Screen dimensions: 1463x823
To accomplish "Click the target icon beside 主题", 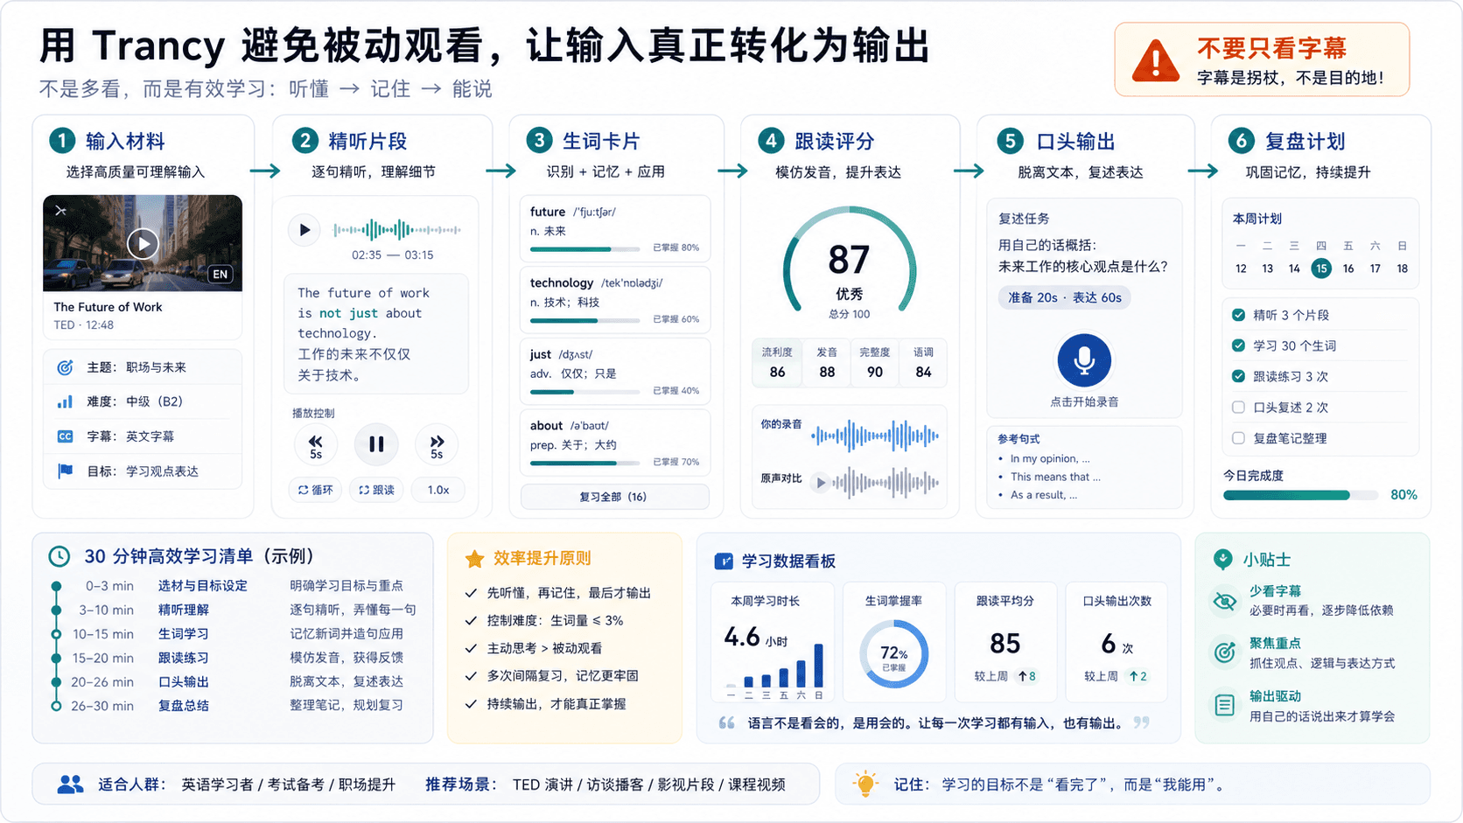I will click(65, 367).
